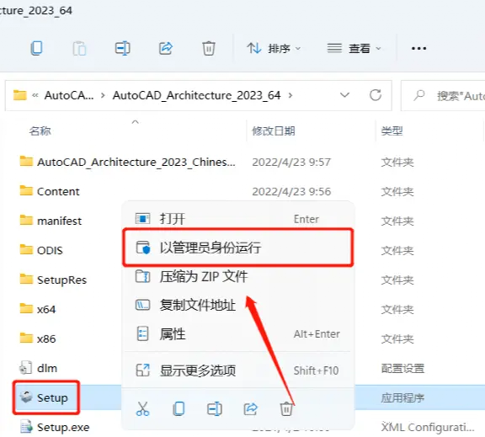Viewport: 485px width, 437px height.
Task: Select the x64 folder
Action: 46,310
